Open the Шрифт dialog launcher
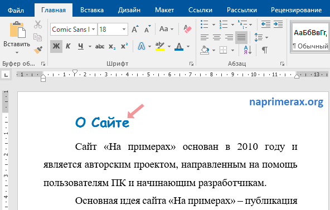This screenshot has width=330, height=210. [x=191, y=64]
